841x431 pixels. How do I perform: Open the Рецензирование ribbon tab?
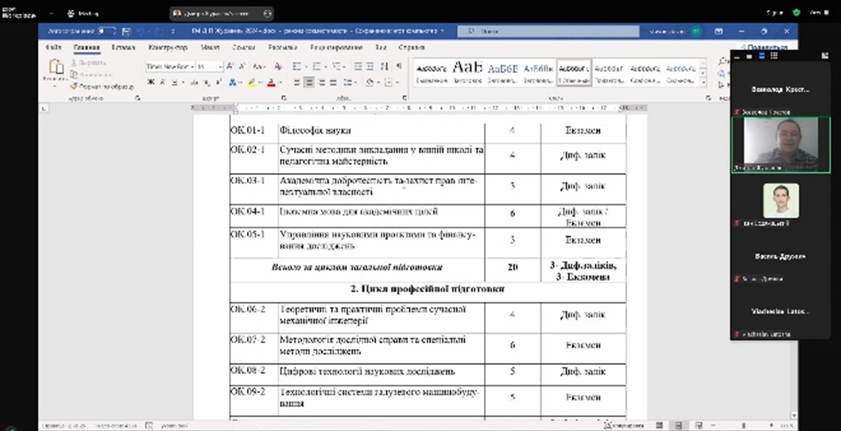[336, 47]
